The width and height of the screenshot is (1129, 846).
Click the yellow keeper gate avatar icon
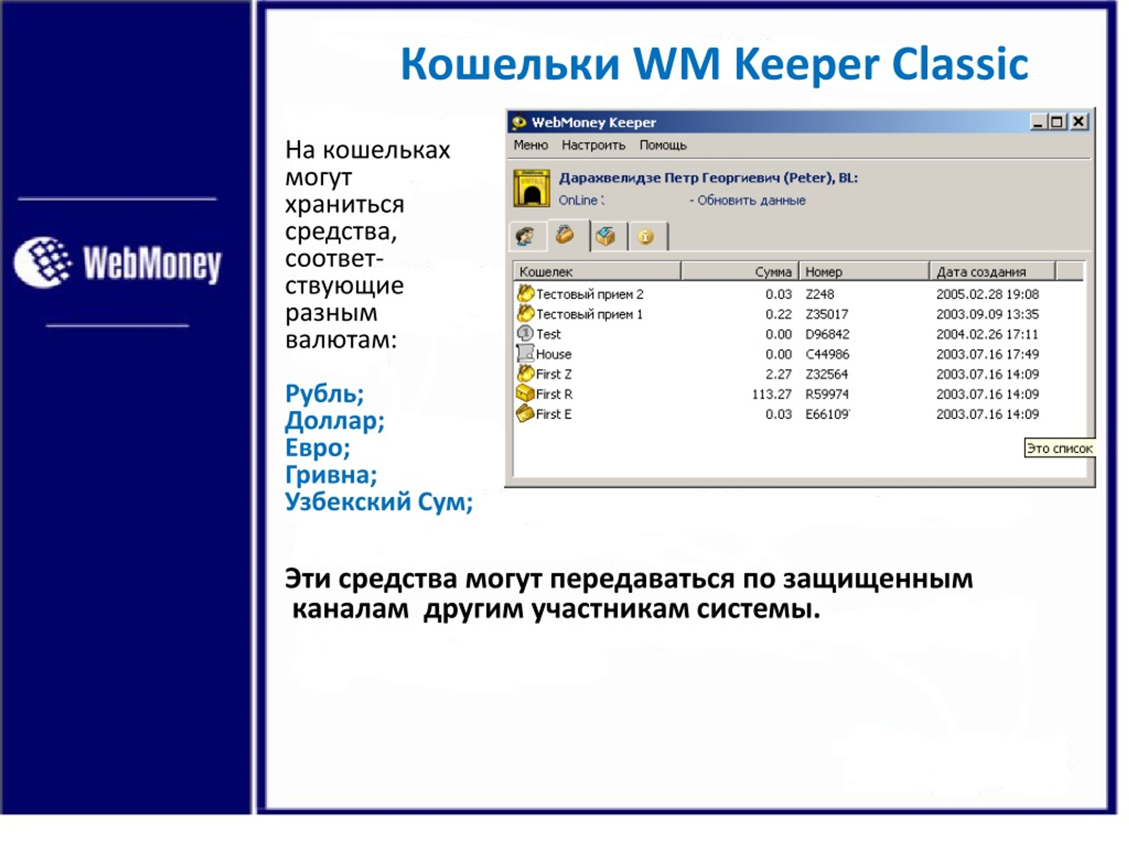(531, 188)
